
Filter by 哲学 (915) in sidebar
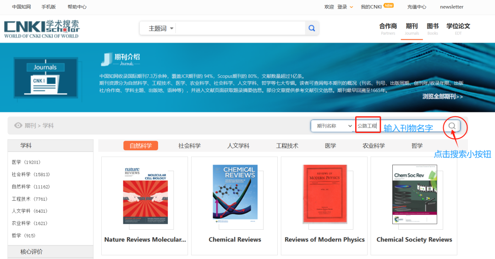click(24, 236)
